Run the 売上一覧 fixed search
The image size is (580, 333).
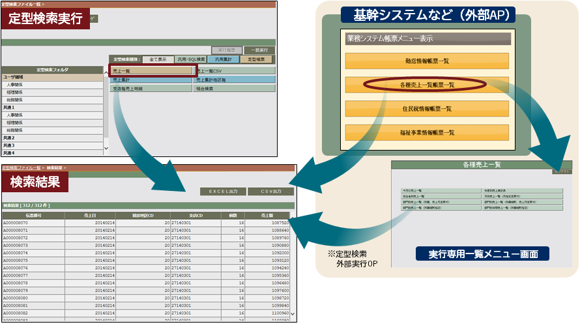tap(151, 70)
